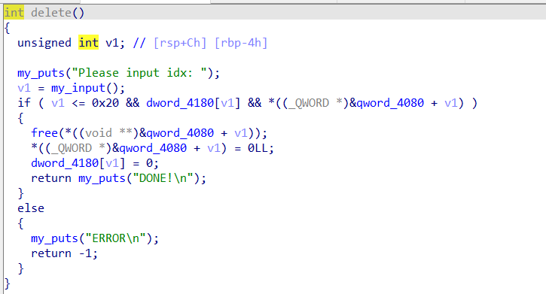This screenshot has width=546, height=294.
Task: Select dword_4180 in the if condition
Action: 180,103
